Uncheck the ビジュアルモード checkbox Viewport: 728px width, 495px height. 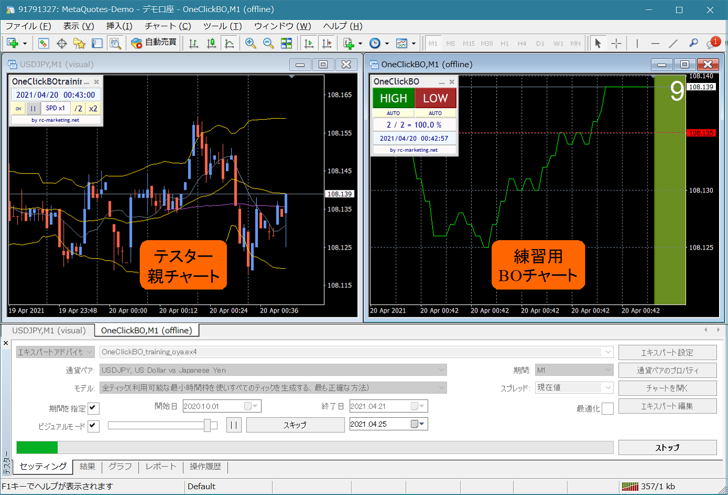tap(93, 426)
